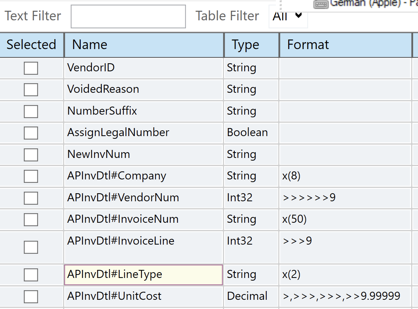Enable the NewInvNum checkbox
418x309 pixels.
click(x=31, y=155)
